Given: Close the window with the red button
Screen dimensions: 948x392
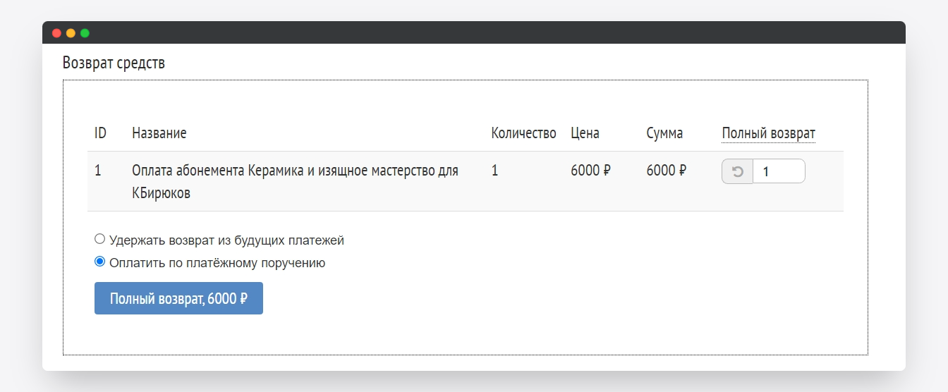Looking at the screenshot, I should [57, 33].
